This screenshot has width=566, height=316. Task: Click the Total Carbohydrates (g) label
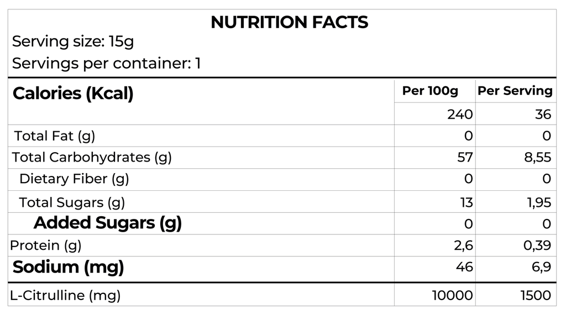point(92,157)
